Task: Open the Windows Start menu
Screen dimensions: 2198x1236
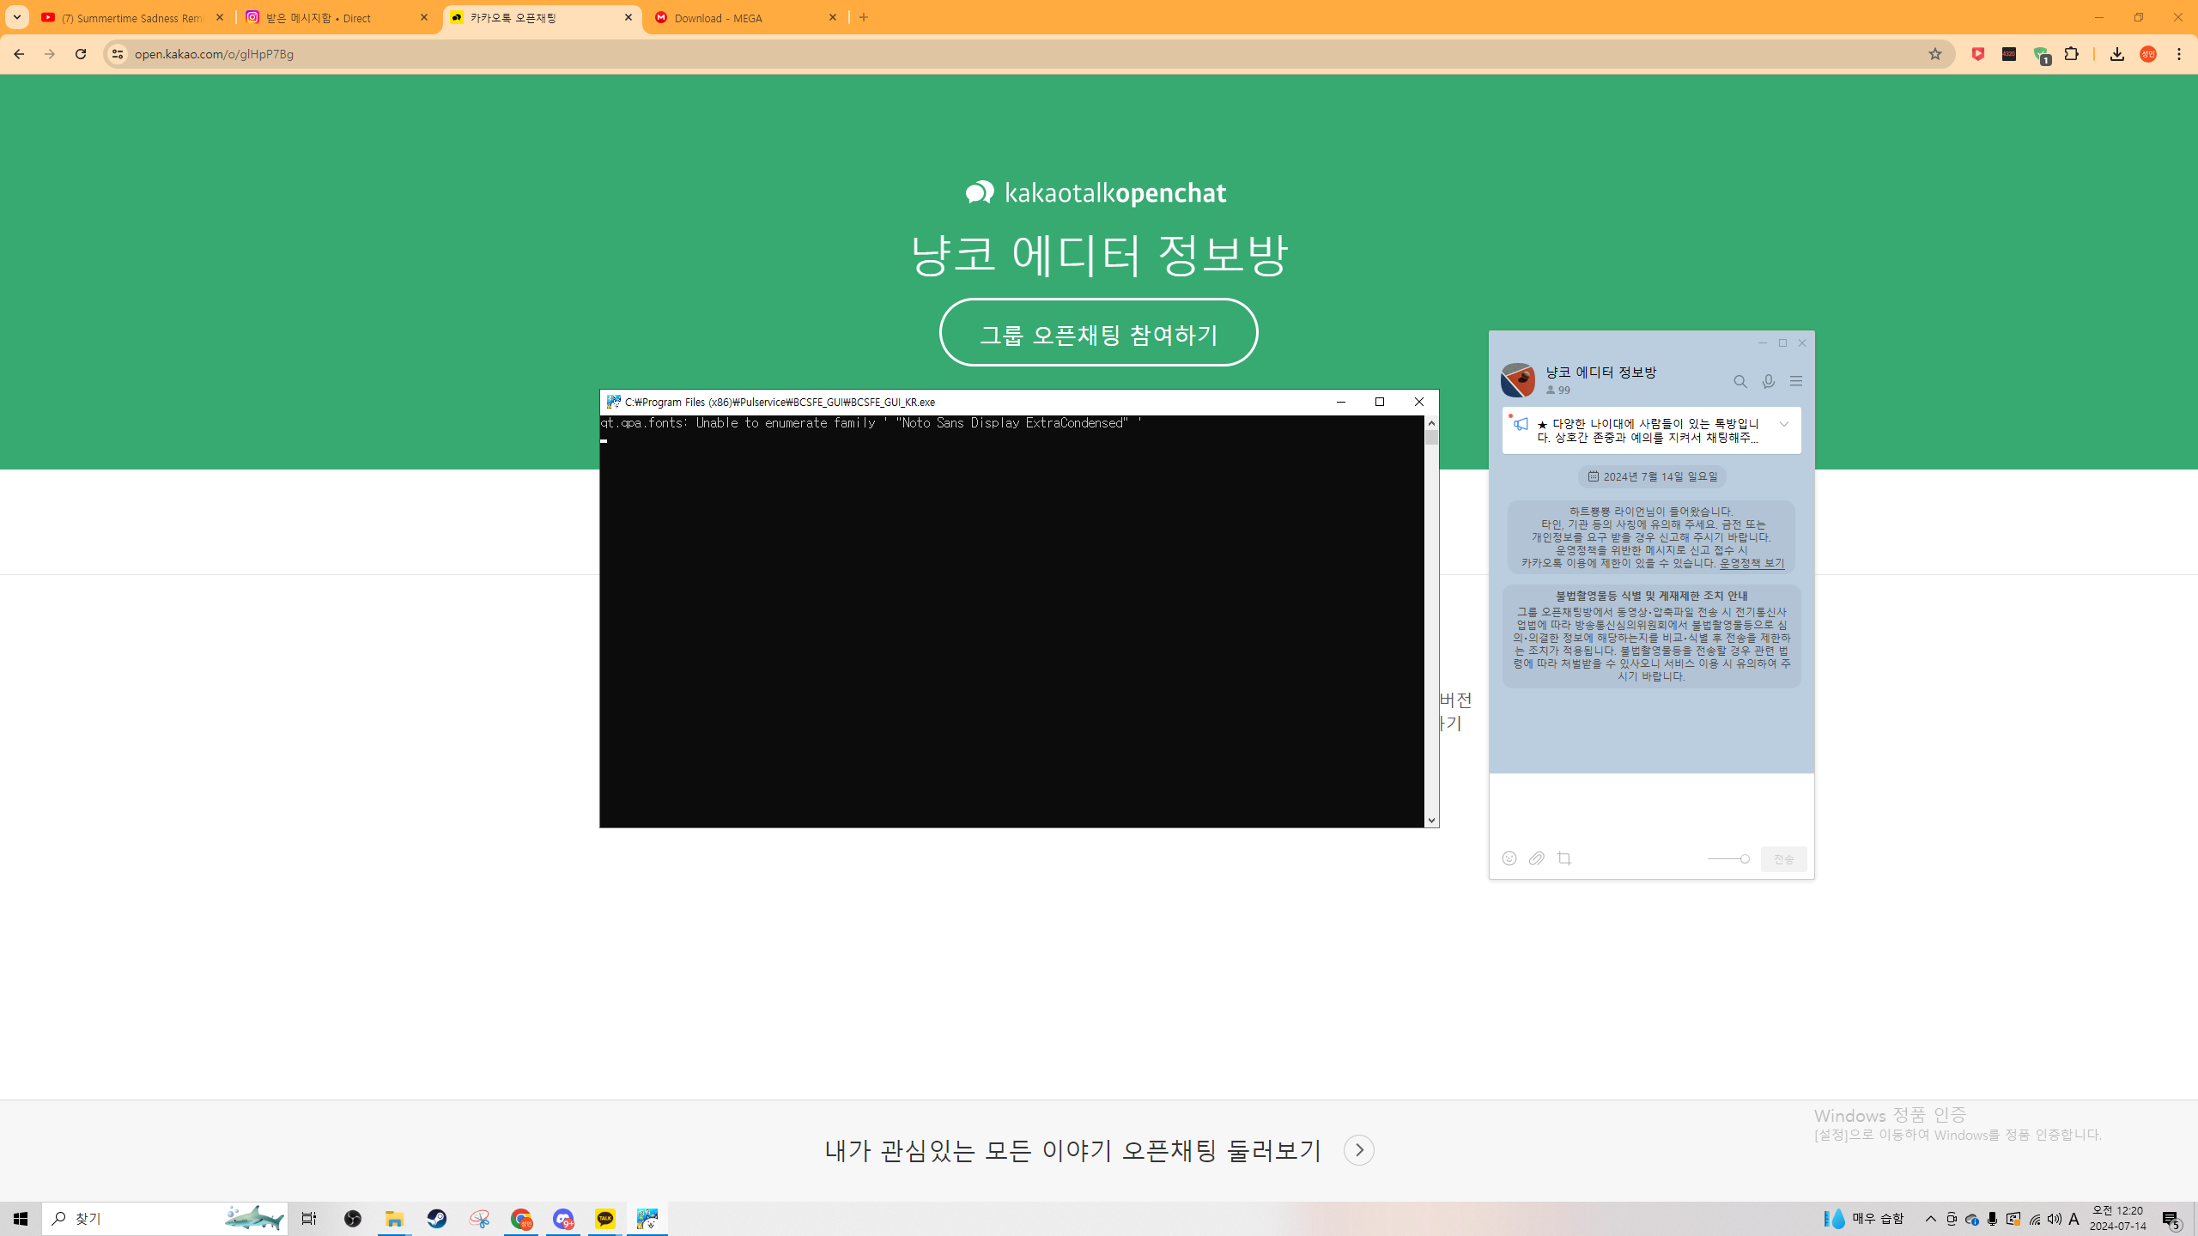Action: (21, 1219)
